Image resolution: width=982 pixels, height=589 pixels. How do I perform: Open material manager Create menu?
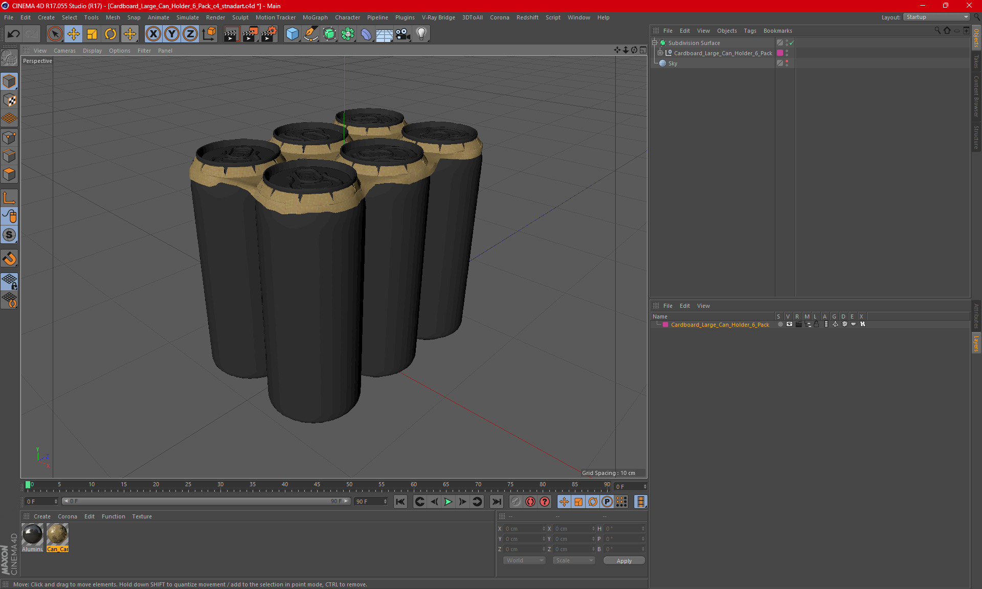[x=42, y=516]
